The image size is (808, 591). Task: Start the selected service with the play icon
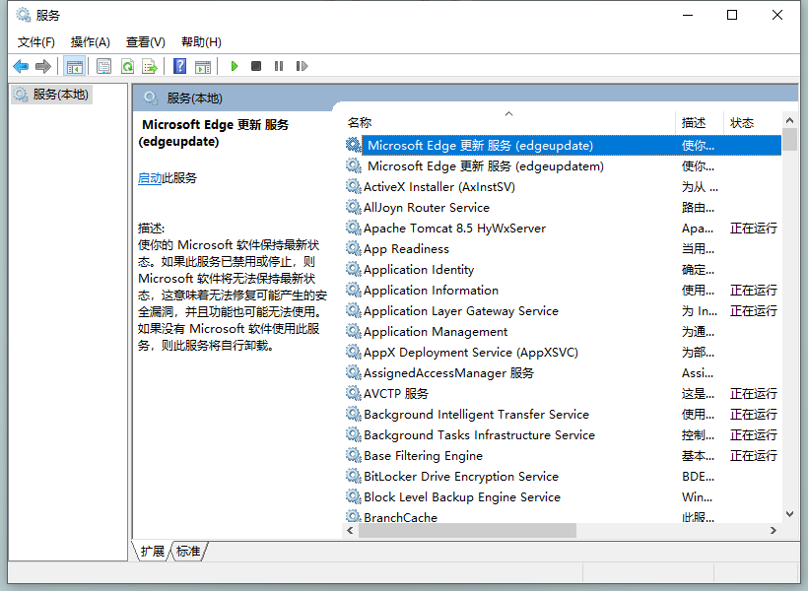click(x=234, y=66)
